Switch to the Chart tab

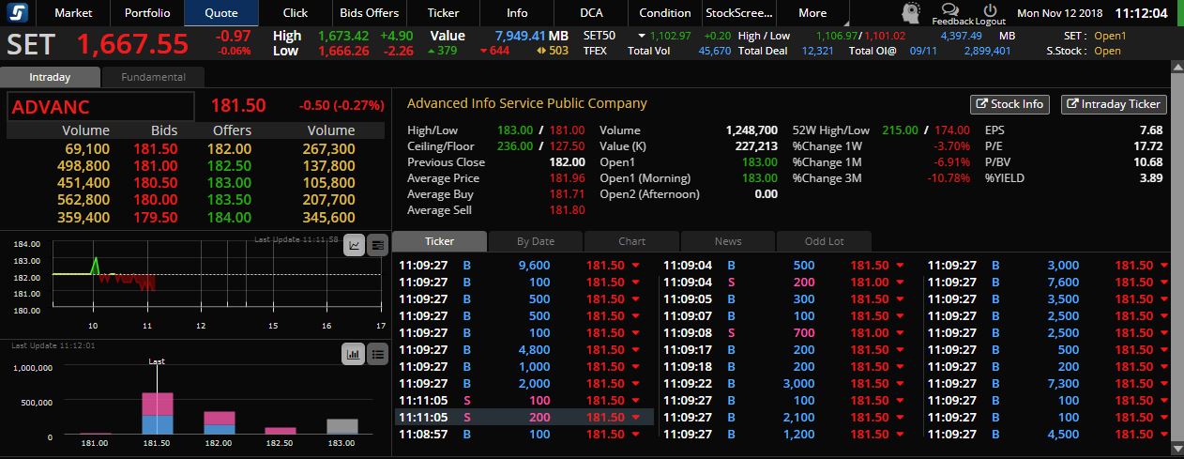point(631,241)
